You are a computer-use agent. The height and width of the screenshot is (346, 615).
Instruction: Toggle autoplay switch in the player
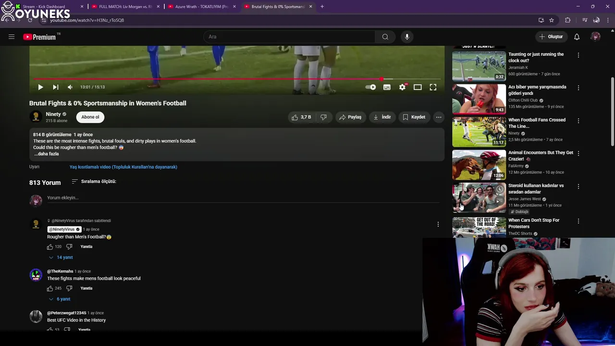coord(371,87)
